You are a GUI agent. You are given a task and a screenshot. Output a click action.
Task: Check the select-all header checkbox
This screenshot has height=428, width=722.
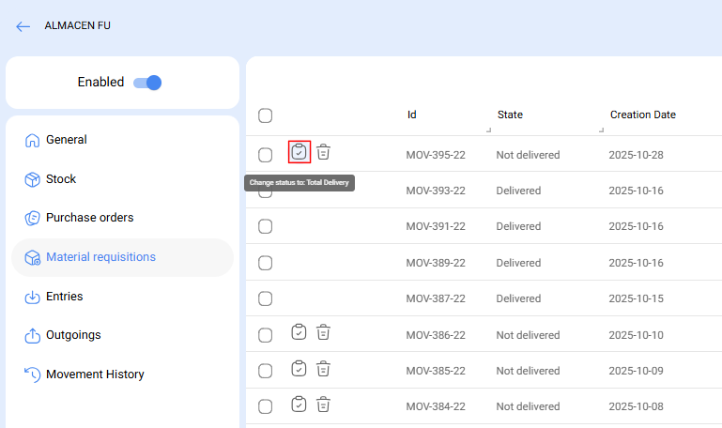tap(266, 115)
